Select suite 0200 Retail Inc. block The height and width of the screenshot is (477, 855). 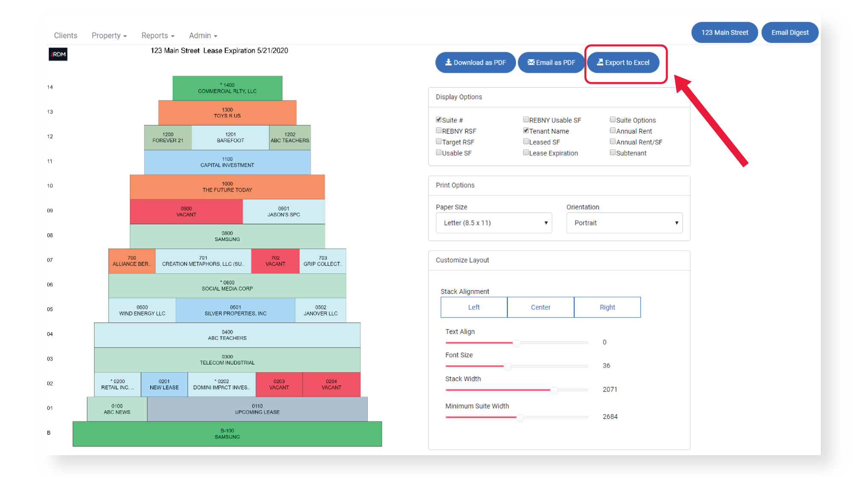tap(118, 385)
